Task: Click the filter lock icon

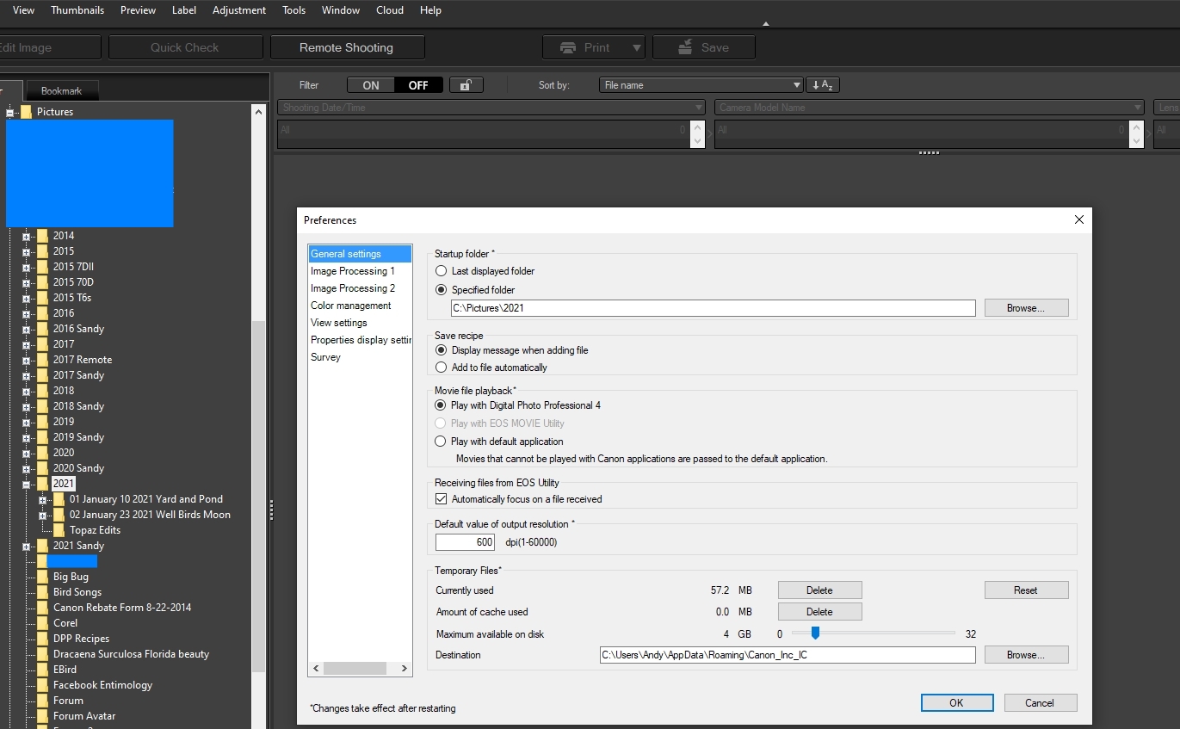Action: point(466,84)
